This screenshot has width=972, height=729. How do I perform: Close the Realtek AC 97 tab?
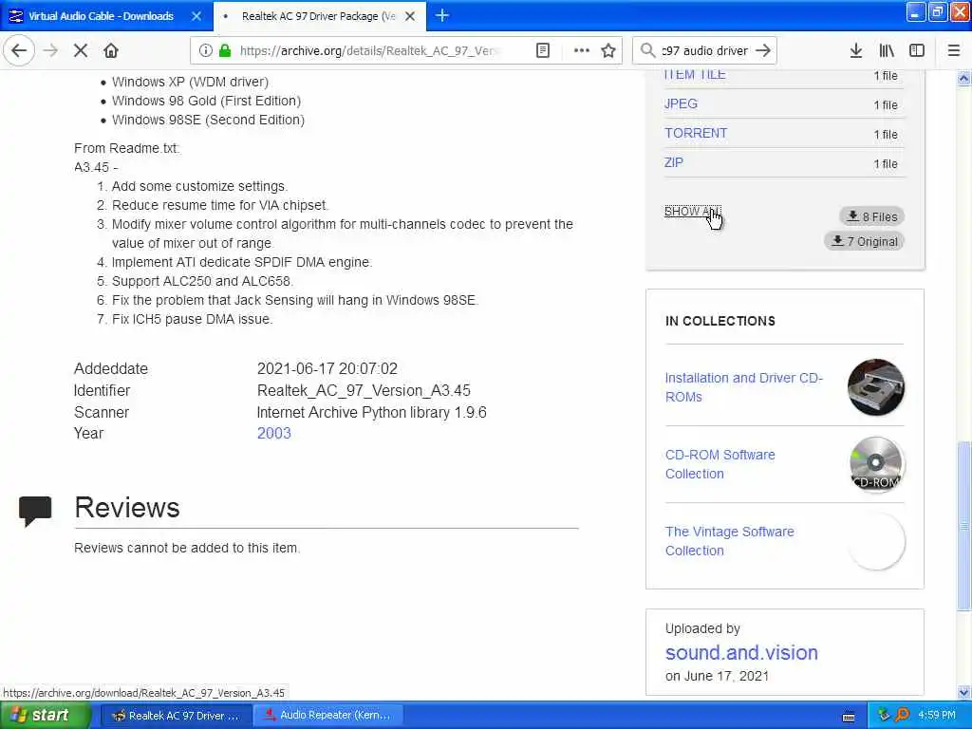(410, 16)
